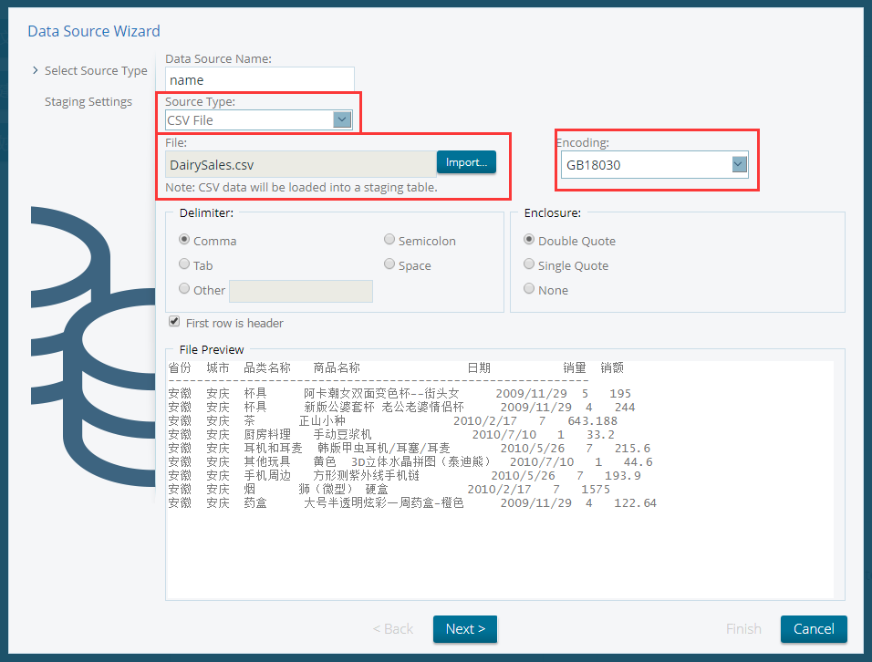Click the 日期 header in File Preview
The width and height of the screenshot is (872, 662).
click(479, 368)
